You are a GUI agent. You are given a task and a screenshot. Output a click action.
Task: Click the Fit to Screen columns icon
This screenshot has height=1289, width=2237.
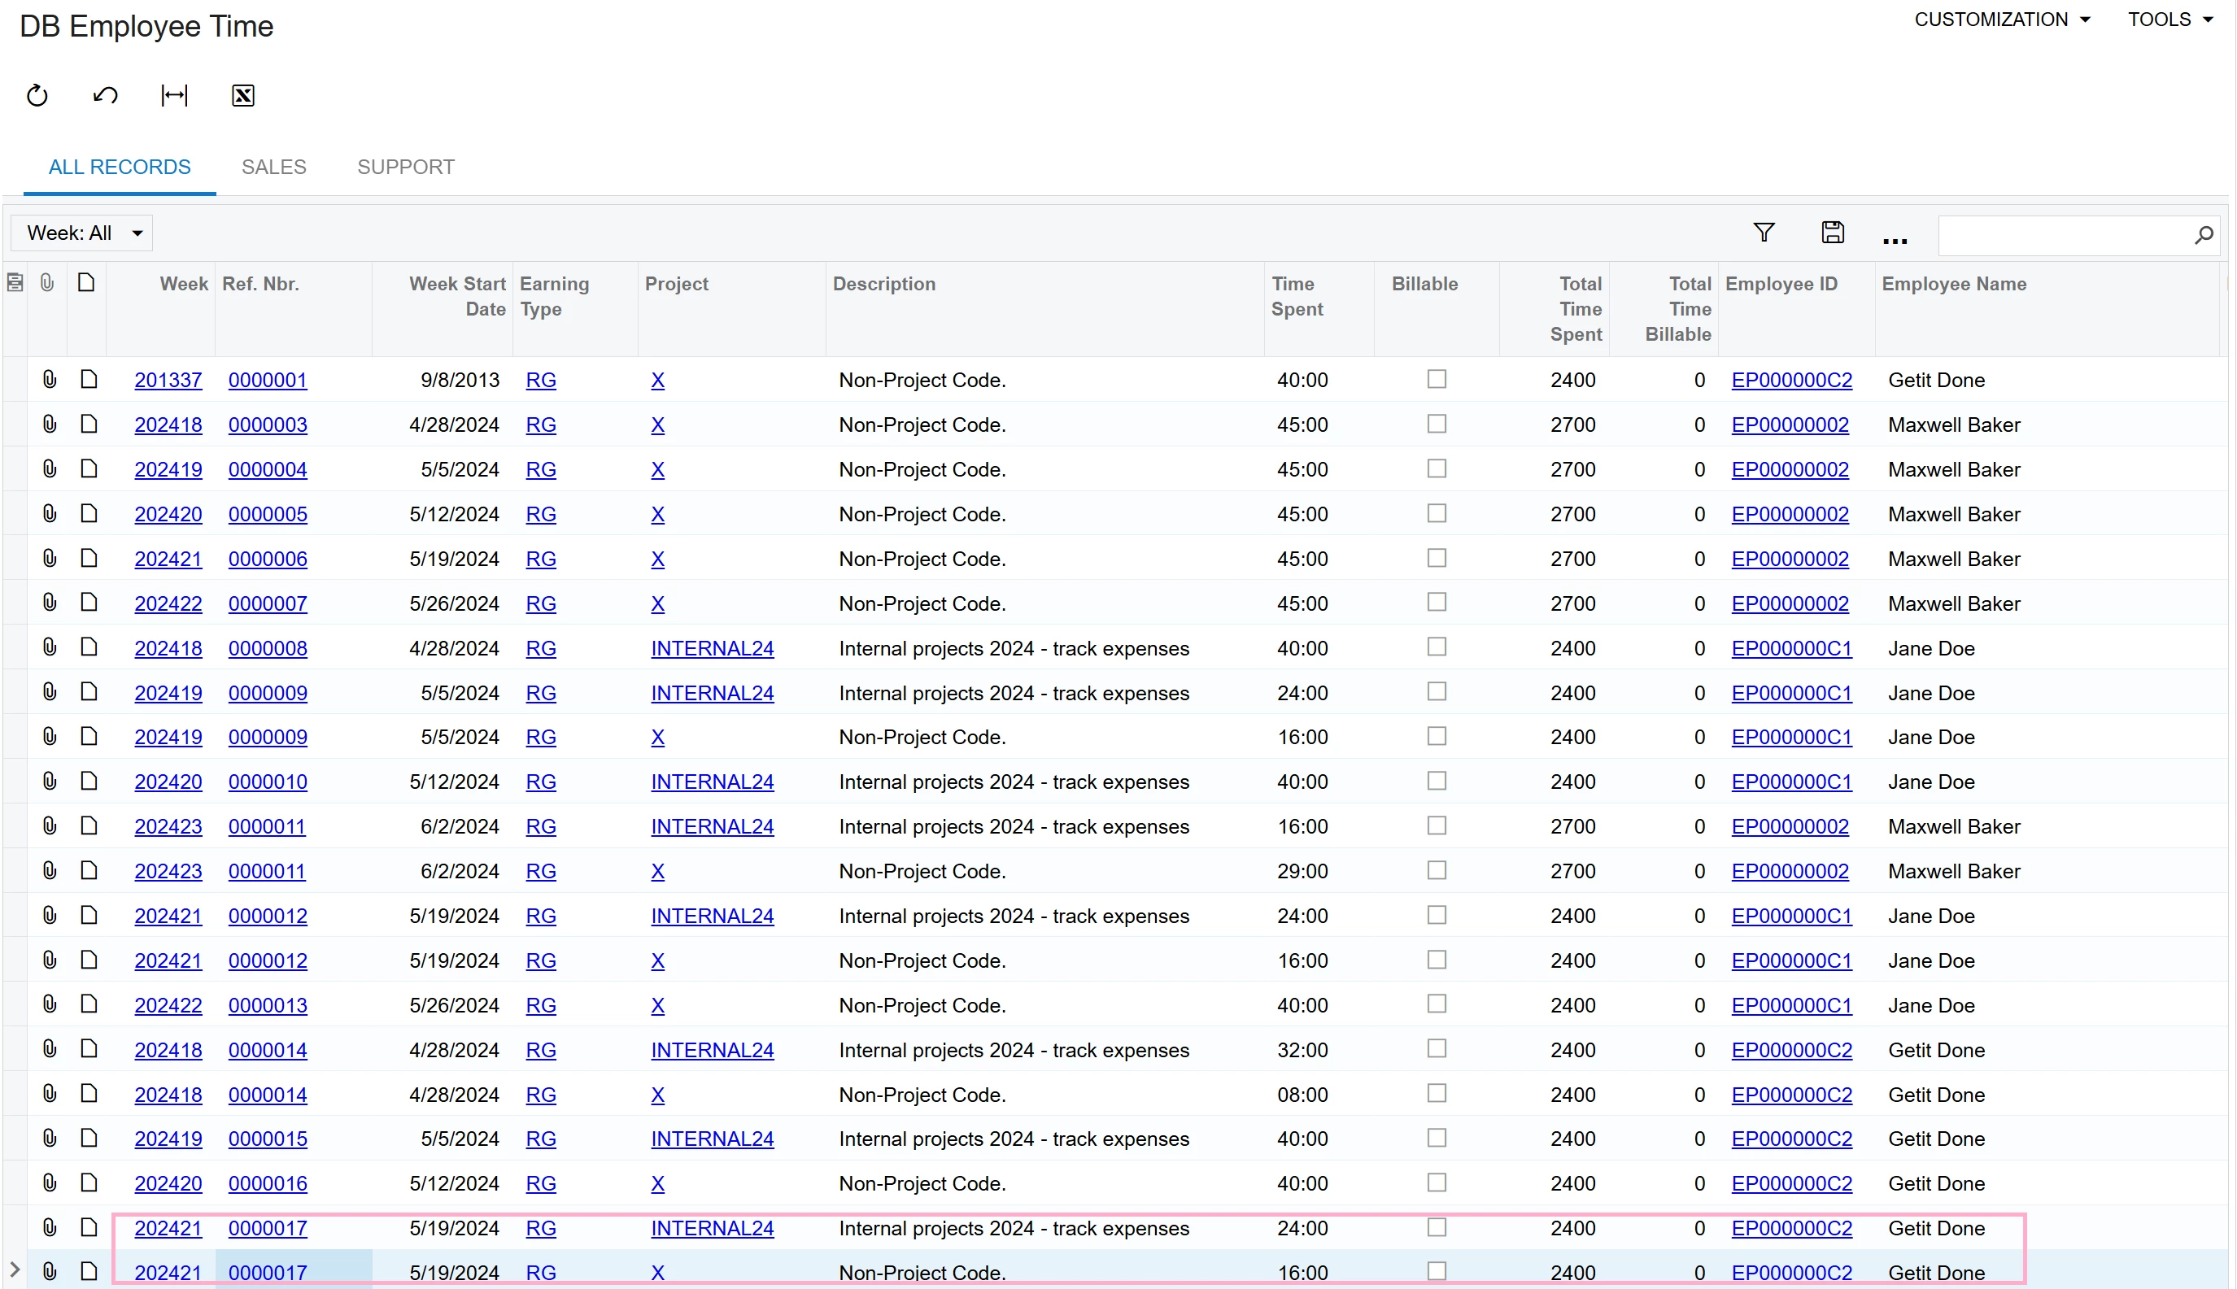pyautogui.click(x=174, y=94)
